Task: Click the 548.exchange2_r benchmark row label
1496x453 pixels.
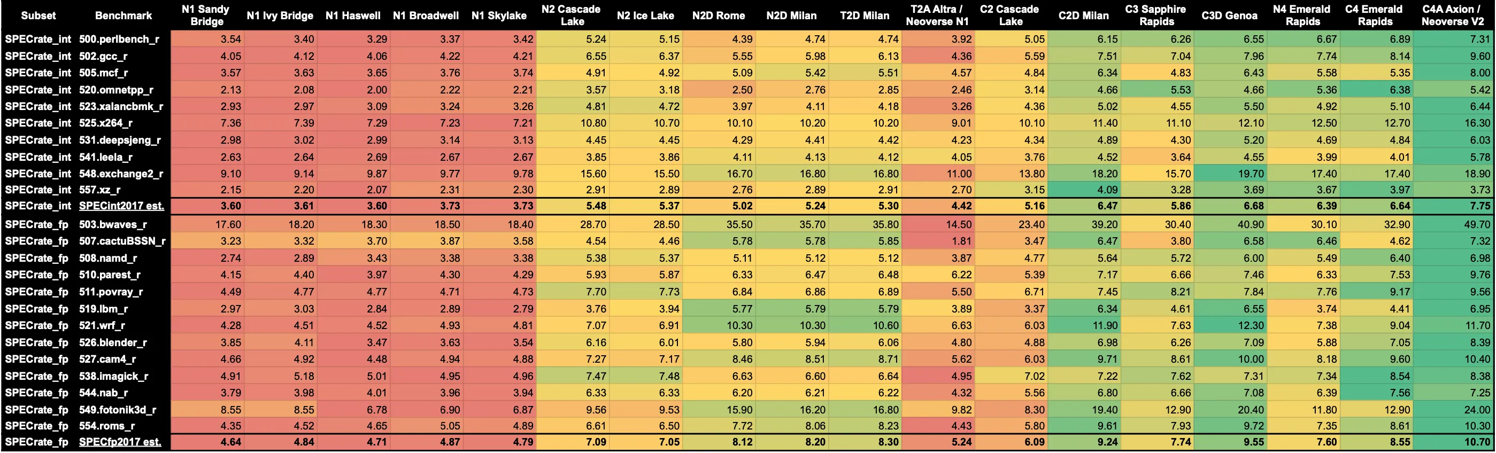Action: [x=121, y=174]
